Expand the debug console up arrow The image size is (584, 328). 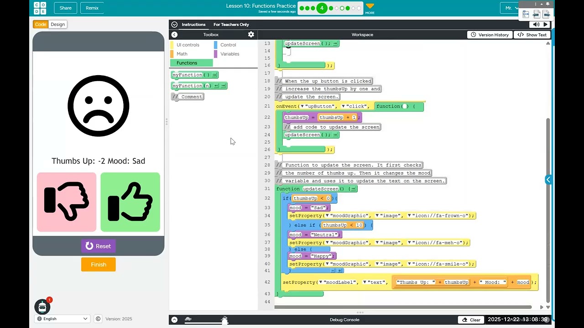pos(174,320)
